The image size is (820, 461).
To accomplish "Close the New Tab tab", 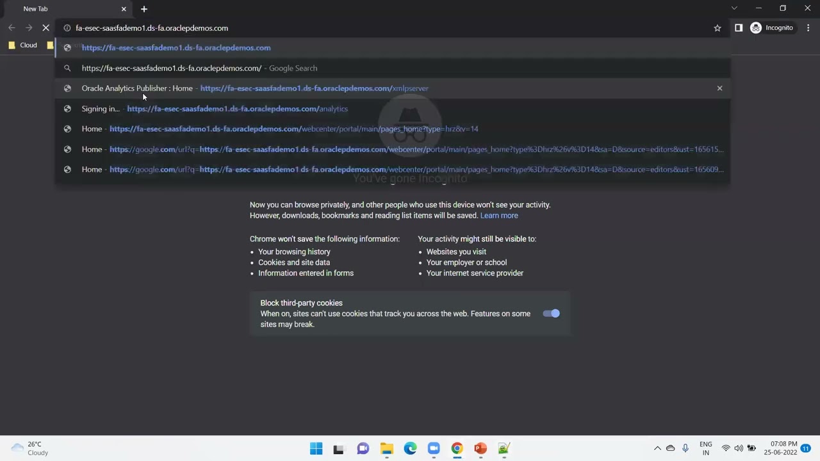I will 124,9.
